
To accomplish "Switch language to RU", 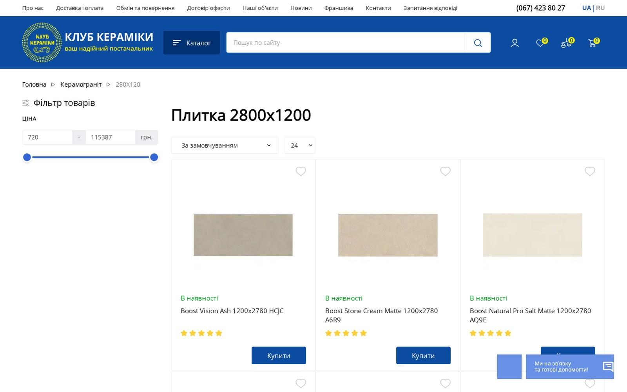I will (x=600, y=8).
